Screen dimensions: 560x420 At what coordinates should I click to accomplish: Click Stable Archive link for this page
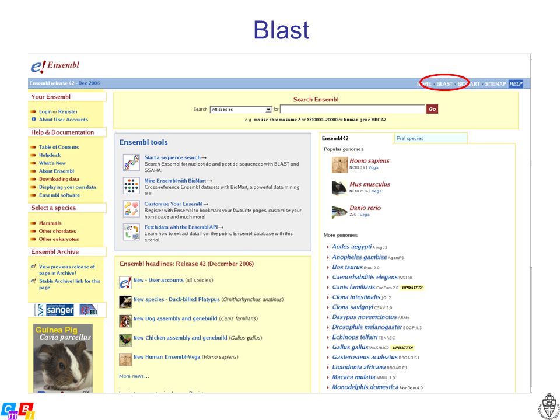click(69, 284)
